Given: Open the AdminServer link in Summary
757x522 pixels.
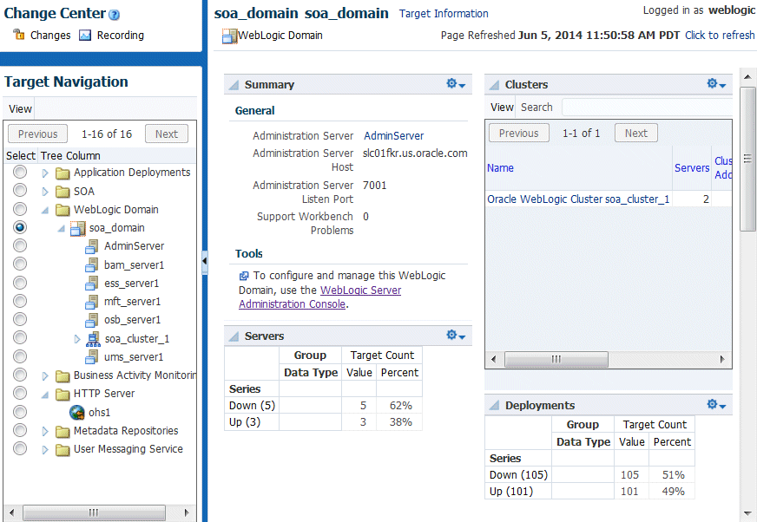Looking at the screenshot, I should coord(393,136).
